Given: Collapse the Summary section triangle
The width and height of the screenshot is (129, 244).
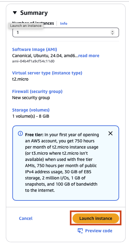Looking at the screenshot, I should [x=15, y=13].
